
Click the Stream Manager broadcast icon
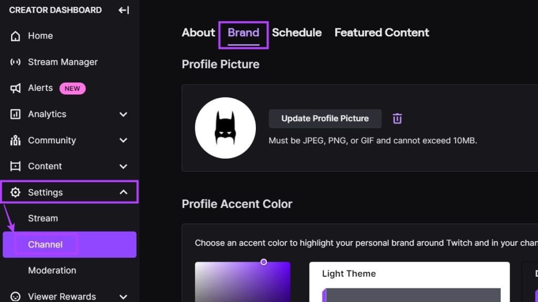coord(15,62)
